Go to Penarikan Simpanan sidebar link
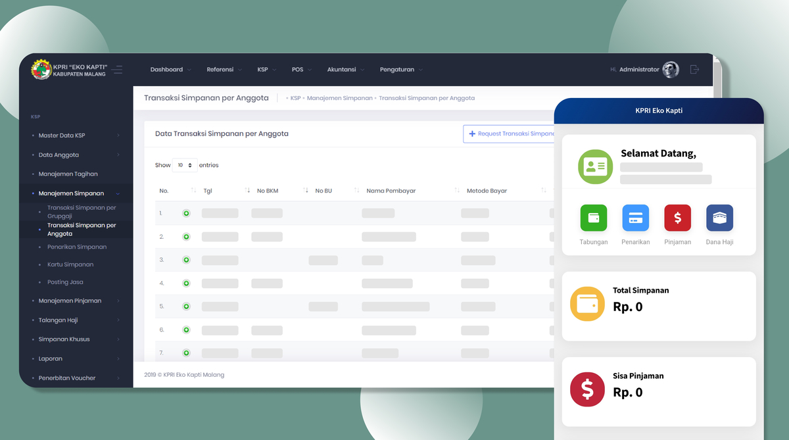789x440 pixels. pyautogui.click(x=77, y=247)
